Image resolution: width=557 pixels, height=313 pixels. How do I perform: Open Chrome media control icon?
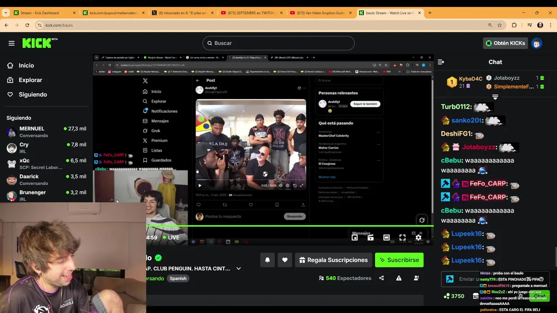[530, 25]
